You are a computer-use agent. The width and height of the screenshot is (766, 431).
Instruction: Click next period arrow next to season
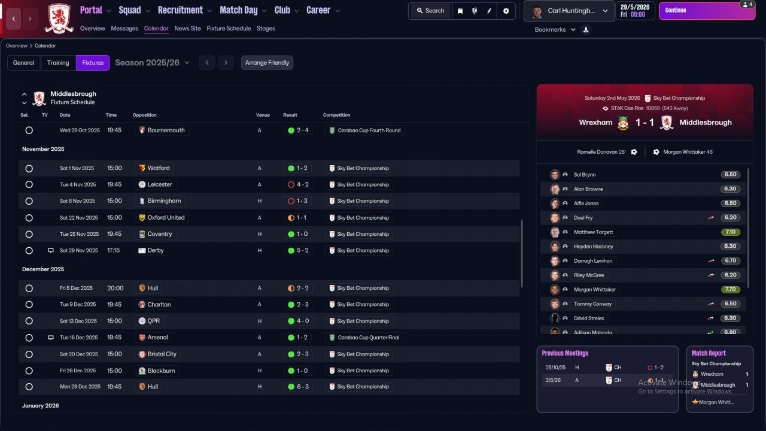pyautogui.click(x=225, y=62)
